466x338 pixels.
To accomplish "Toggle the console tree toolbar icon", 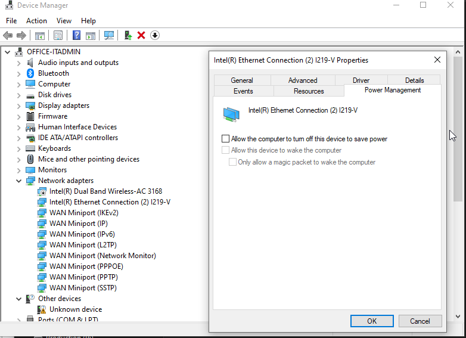I will tap(40, 35).
